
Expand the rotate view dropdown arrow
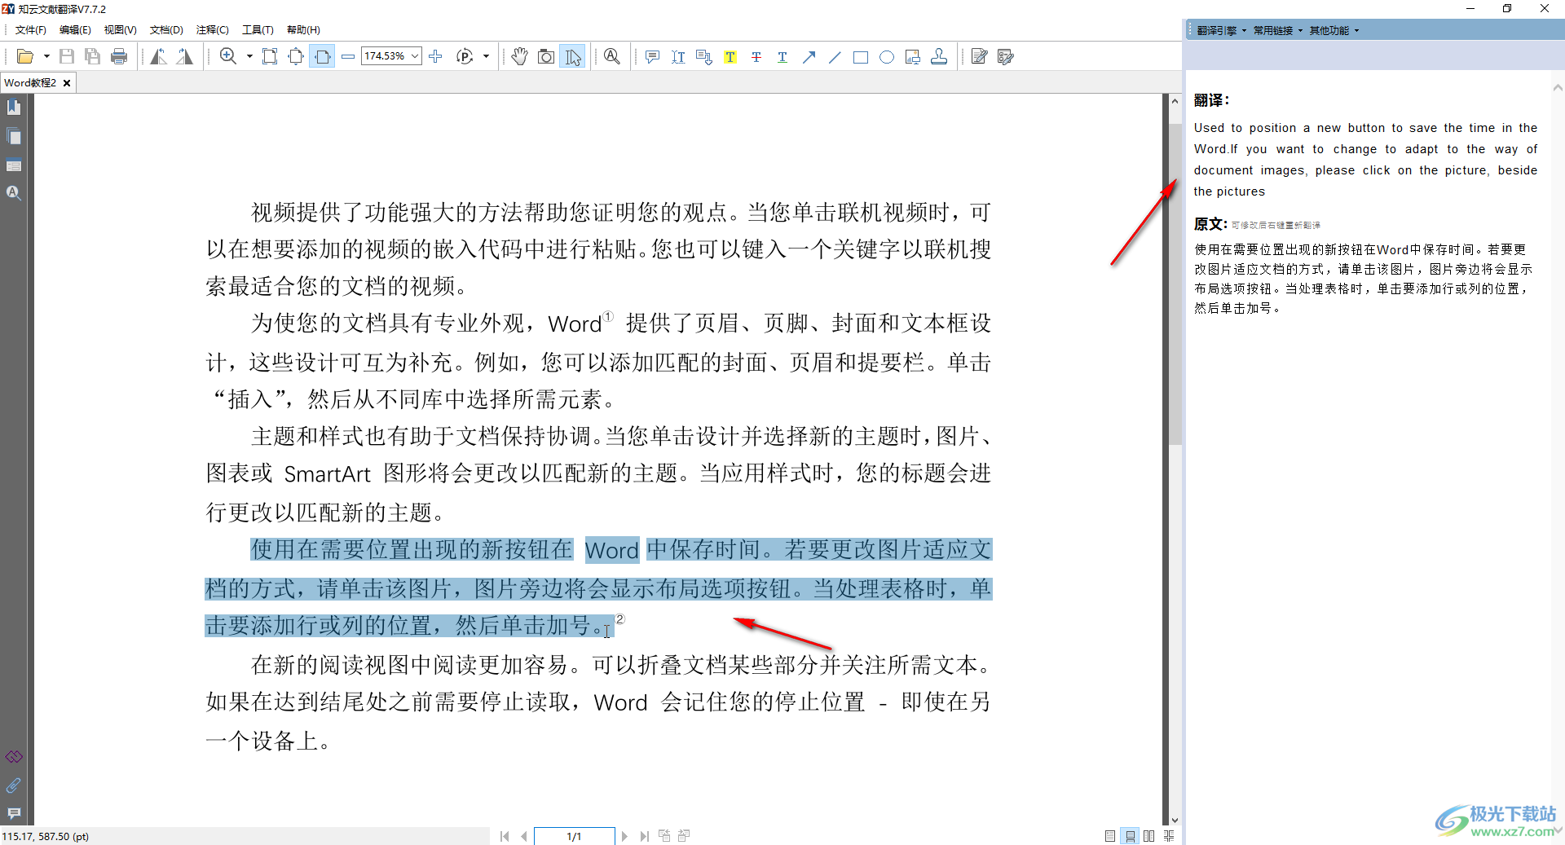click(x=487, y=56)
